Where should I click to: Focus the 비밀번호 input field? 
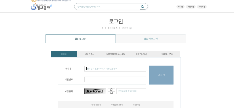[115, 79]
